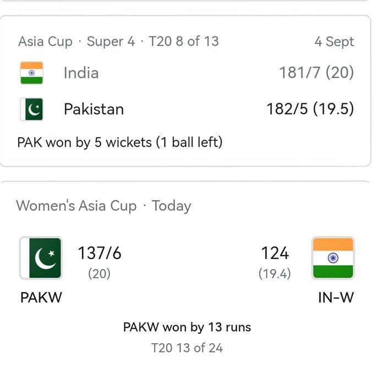Click the India flag in Asia Cup card
Screen dimensions: 374x374
tap(32, 73)
